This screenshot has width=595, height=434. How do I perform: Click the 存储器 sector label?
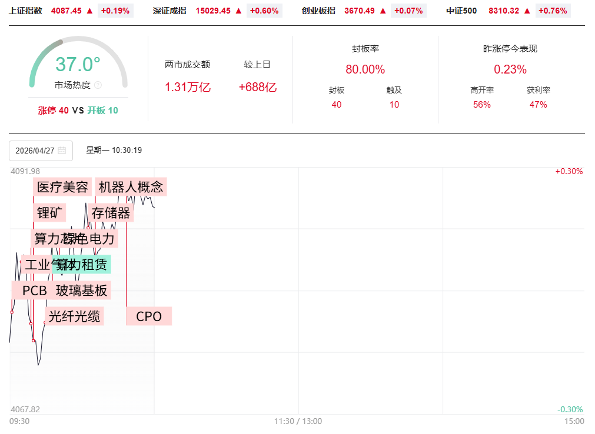click(111, 213)
